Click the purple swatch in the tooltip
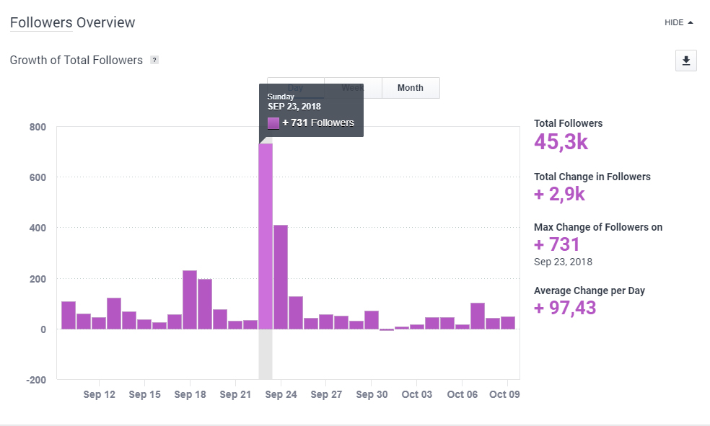The image size is (710, 426). tap(273, 123)
